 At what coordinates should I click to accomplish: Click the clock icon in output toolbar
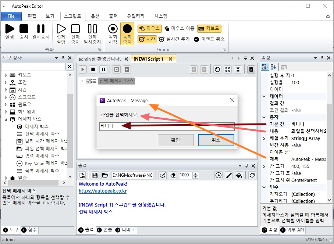click(x=218, y=175)
